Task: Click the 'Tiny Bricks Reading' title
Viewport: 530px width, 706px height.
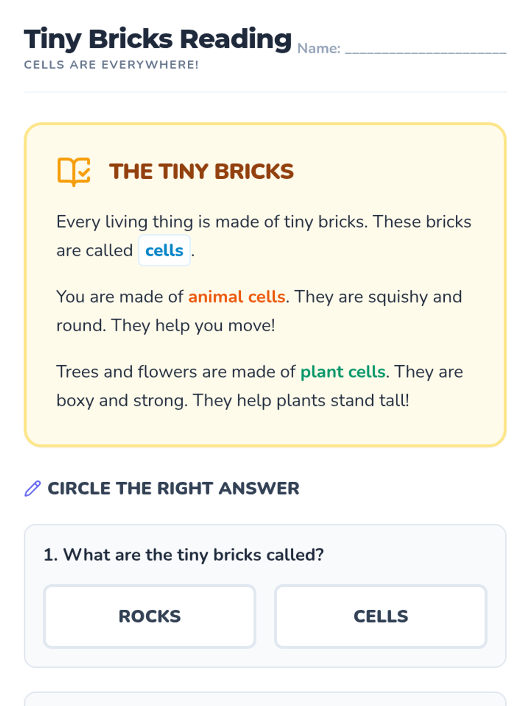Action: [158, 39]
